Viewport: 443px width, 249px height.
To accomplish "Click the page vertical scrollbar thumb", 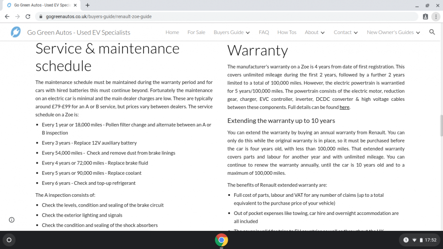I will click(x=441, y=126).
